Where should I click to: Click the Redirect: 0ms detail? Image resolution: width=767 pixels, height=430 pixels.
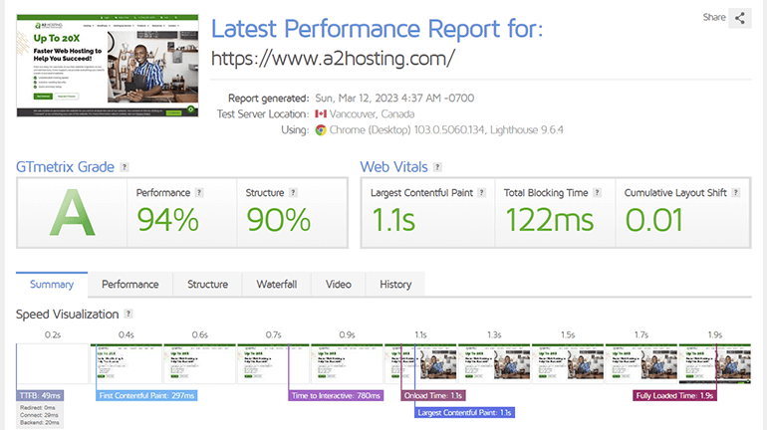point(38,407)
